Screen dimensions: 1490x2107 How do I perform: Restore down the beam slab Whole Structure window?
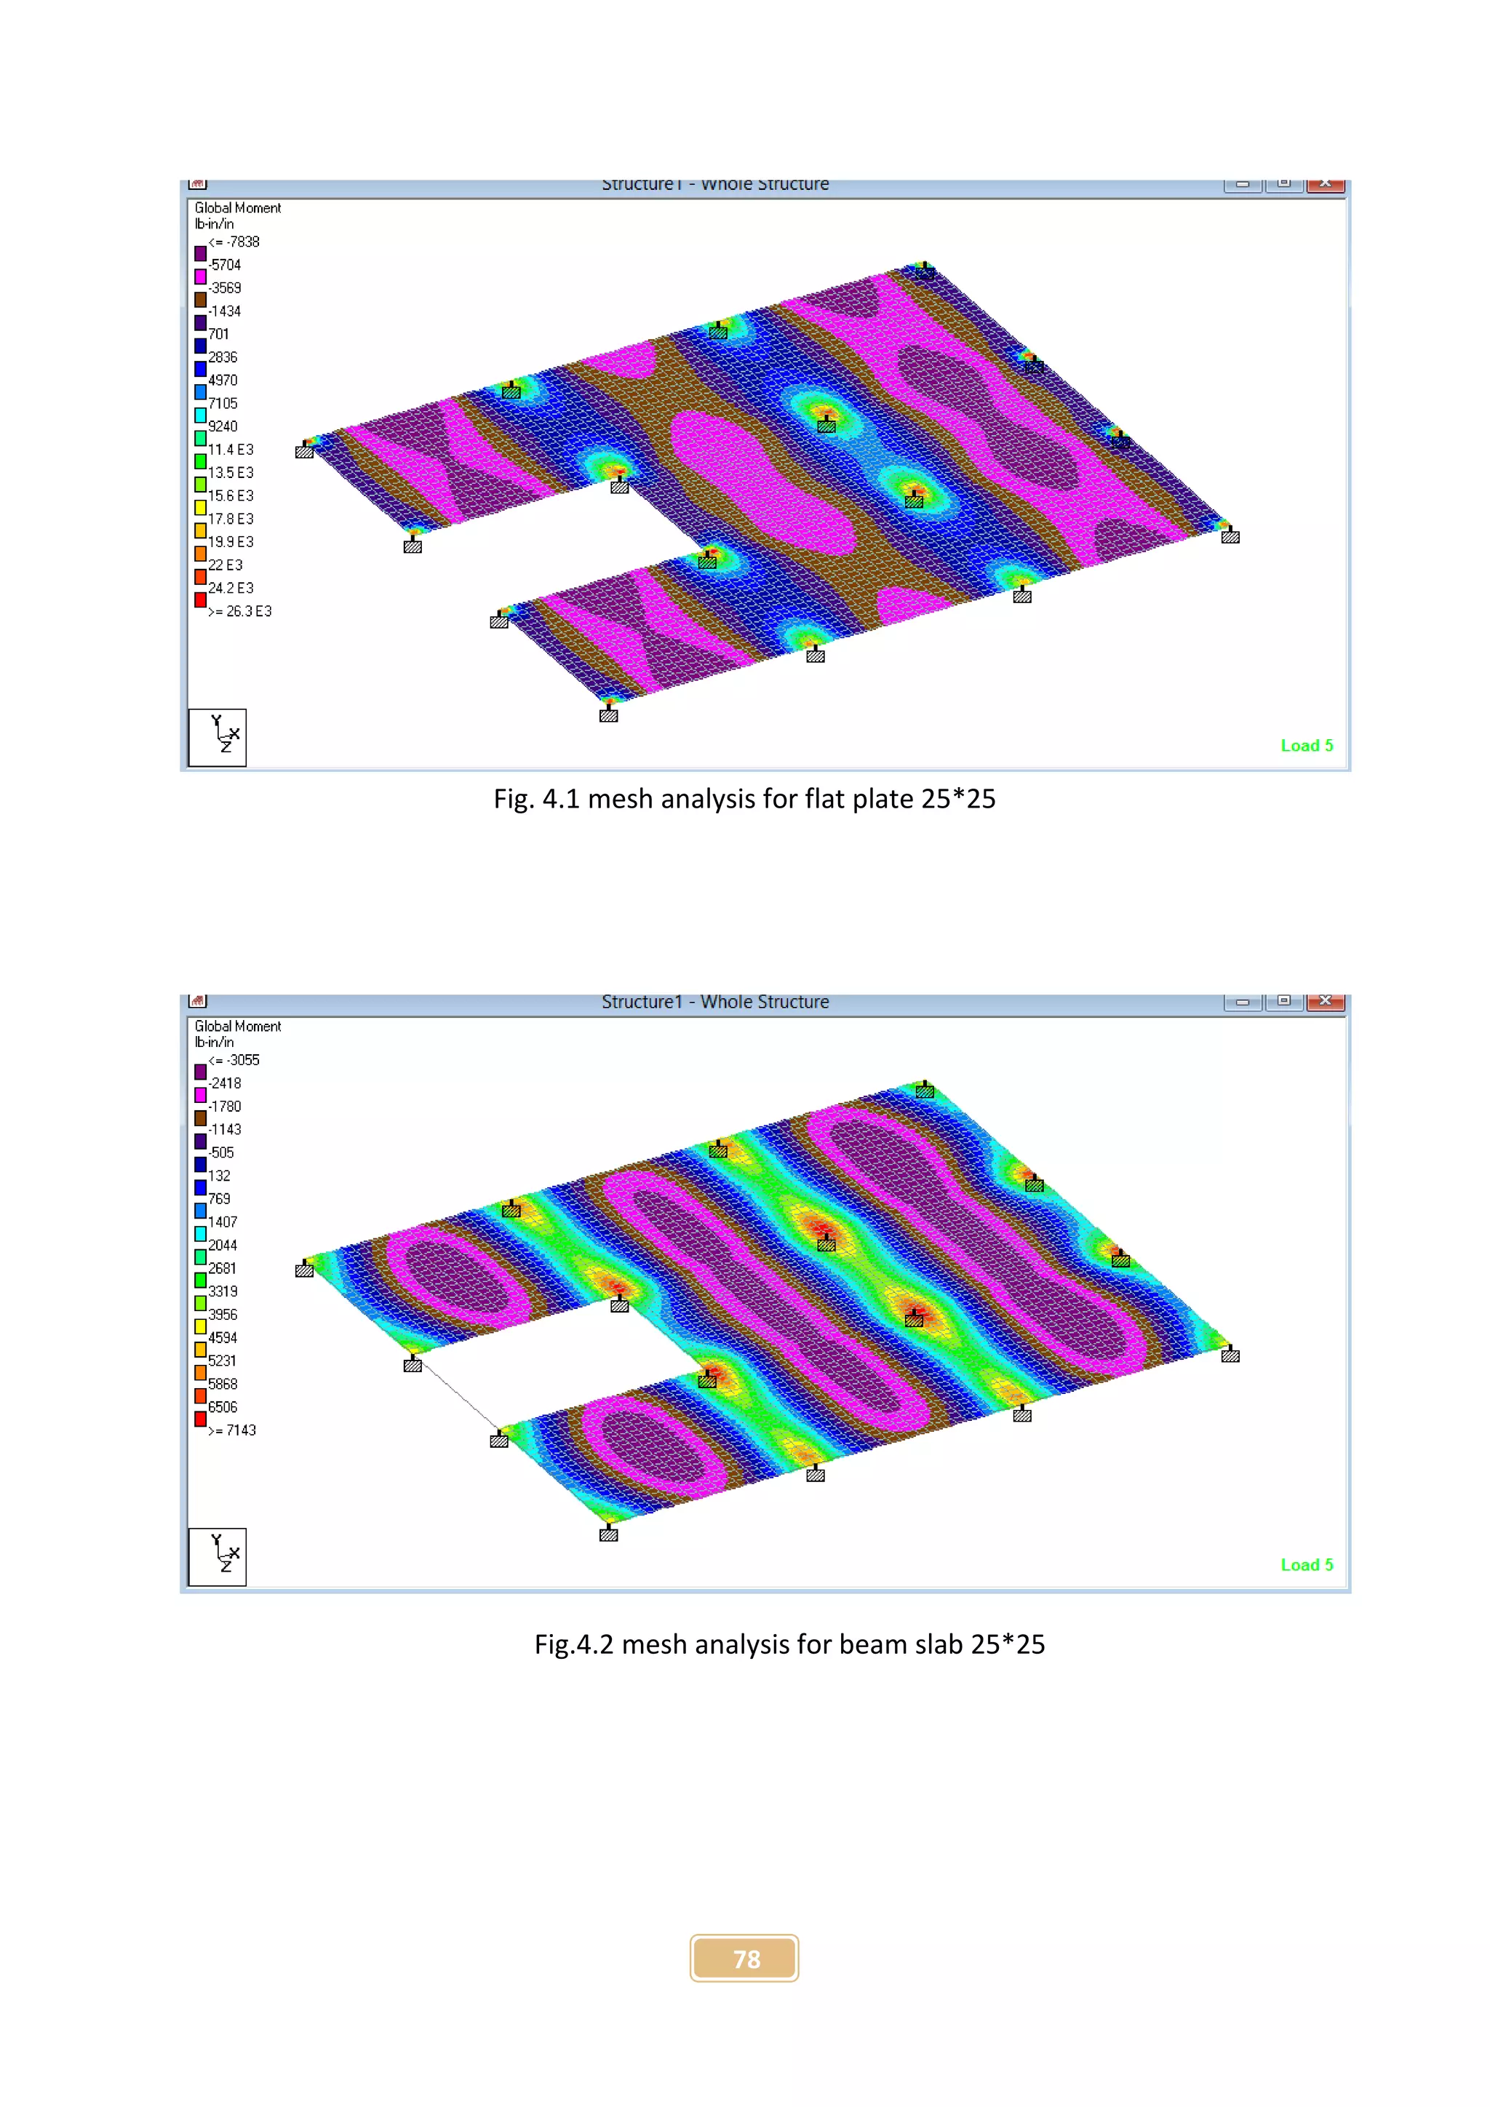click(1285, 1002)
